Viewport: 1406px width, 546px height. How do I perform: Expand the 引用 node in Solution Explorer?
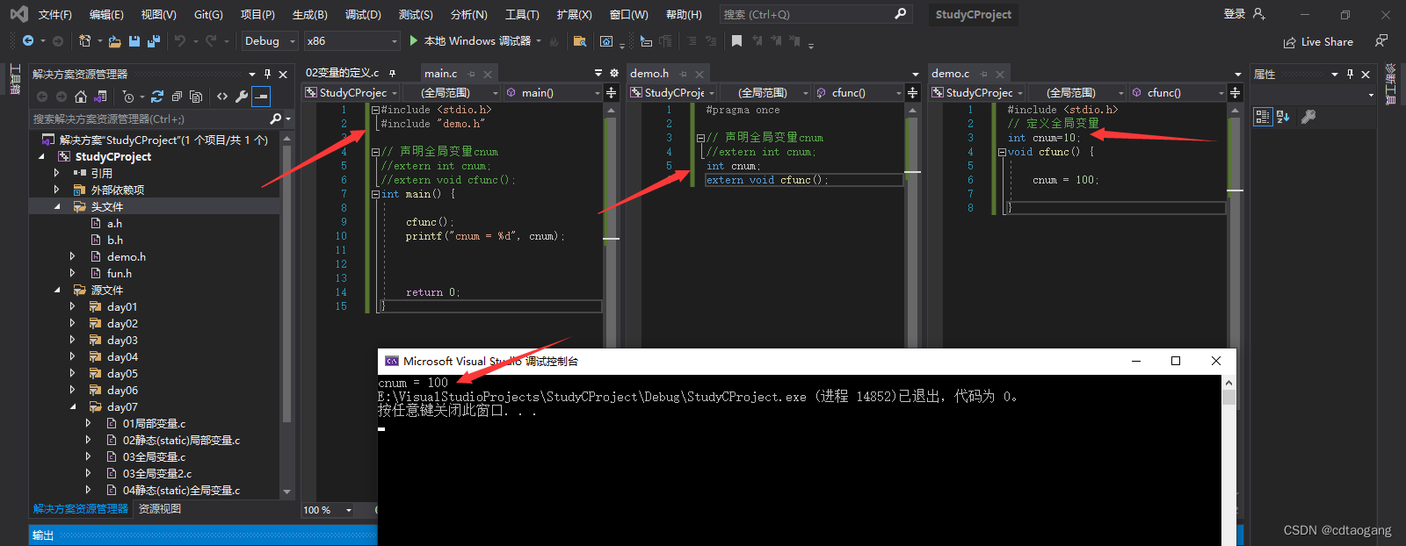[x=56, y=173]
